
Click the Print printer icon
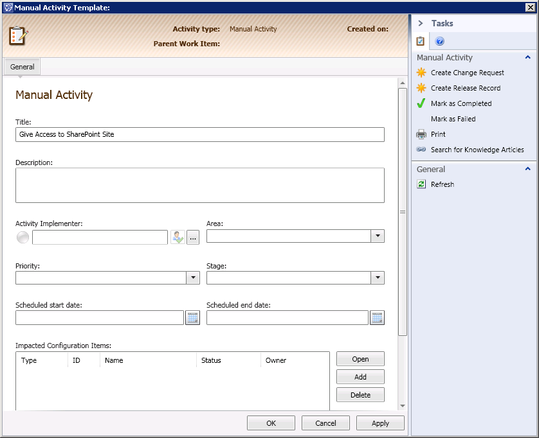click(x=421, y=134)
